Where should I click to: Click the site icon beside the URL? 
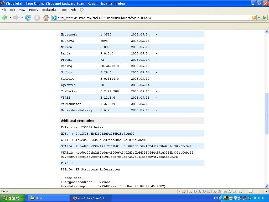point(54,18)
